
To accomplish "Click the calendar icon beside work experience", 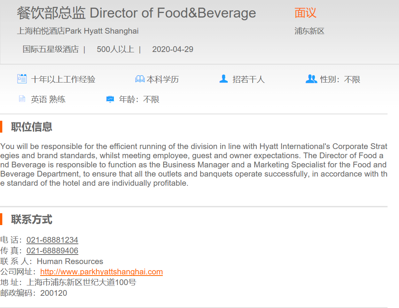I will click(x=22, y=79).
